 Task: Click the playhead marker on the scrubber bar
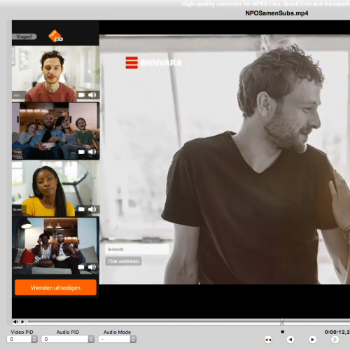tap(282, 322)
